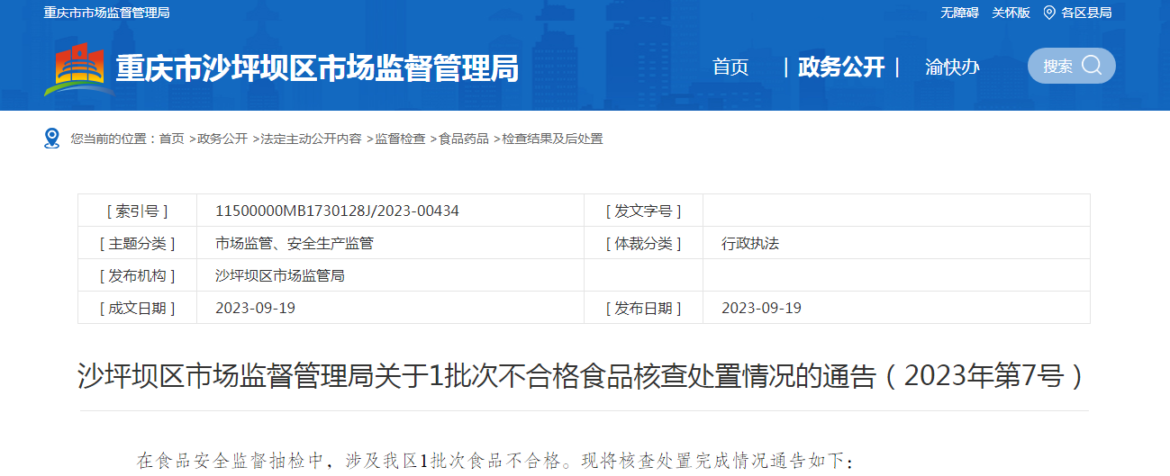Click the 沙坪坝区市场监管局 value cell
The height and width of the screenshot is (476, 1170).
(x=390, y=275)
